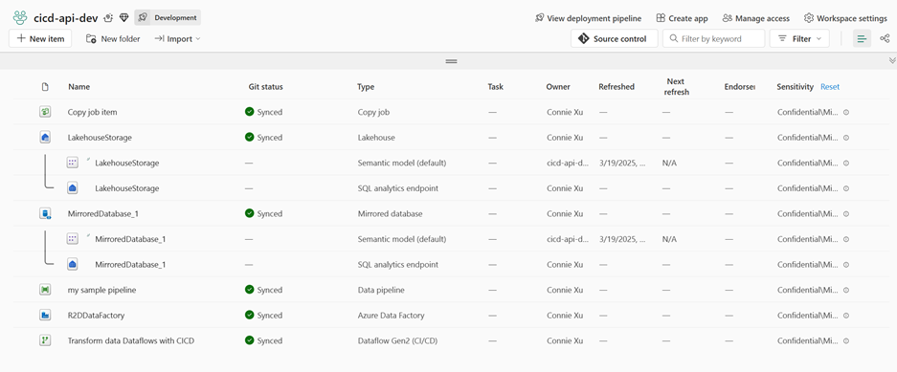Image resolution: width=897 pixels, height=372 pixels.
Task: Open Workspace settings
Action: 845,18
